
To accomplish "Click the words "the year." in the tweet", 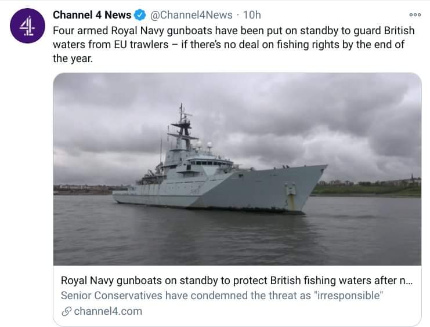I will (73, 58).
